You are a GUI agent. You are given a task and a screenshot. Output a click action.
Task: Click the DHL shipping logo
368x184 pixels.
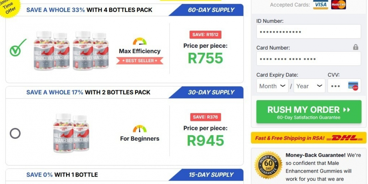(344, 138)
